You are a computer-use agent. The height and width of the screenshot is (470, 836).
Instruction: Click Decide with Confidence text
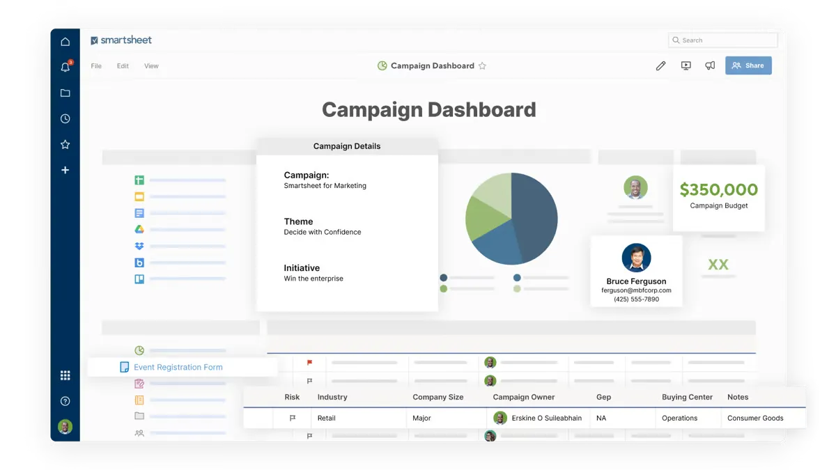[323, 232]
